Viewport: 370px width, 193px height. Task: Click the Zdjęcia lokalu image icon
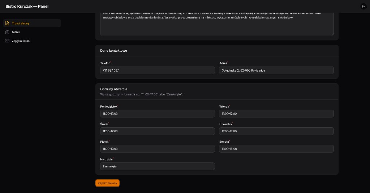pyautogui.click(x=7, y=41)
